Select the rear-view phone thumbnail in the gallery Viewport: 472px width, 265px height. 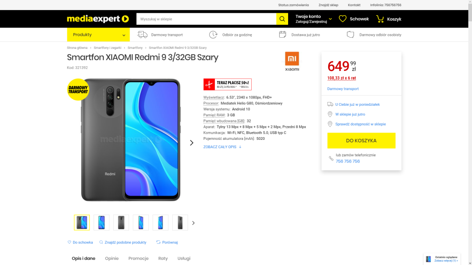(121, 222)
